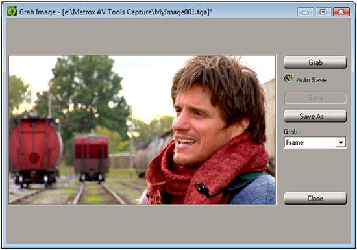Maximize the Grab Image window

point(323,12)
